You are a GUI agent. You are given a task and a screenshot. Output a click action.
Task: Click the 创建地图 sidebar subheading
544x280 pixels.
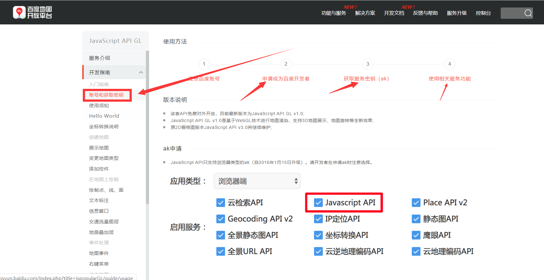99,137
